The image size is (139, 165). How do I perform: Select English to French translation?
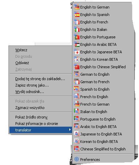[x=103, y=22]
